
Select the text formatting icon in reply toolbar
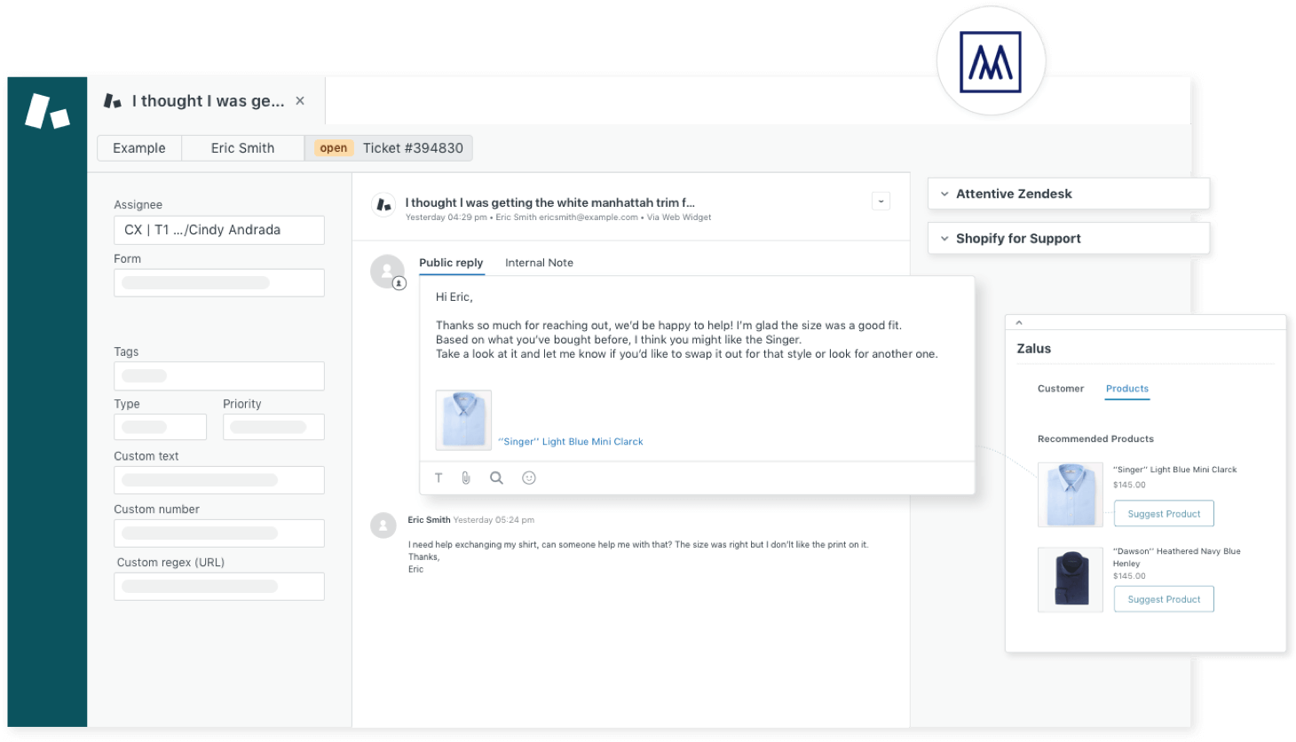[439, 478]
